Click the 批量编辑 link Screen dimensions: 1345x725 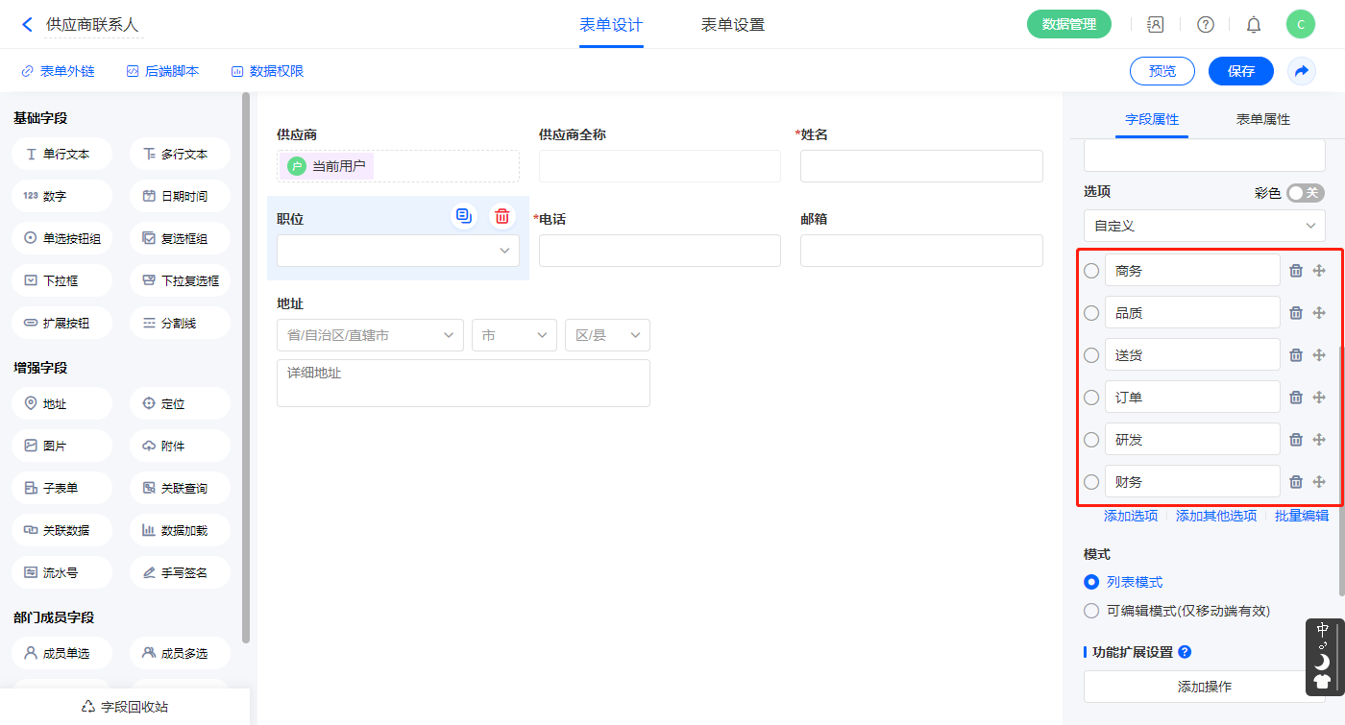(x=1301, y=516)
